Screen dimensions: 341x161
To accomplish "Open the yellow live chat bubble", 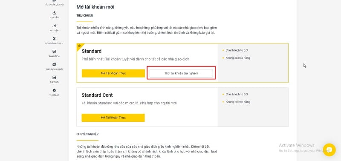I will tap(329, 149).
